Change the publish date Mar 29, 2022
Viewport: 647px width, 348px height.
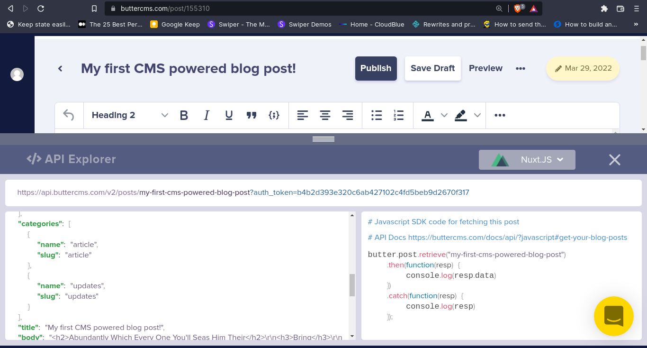583,68
